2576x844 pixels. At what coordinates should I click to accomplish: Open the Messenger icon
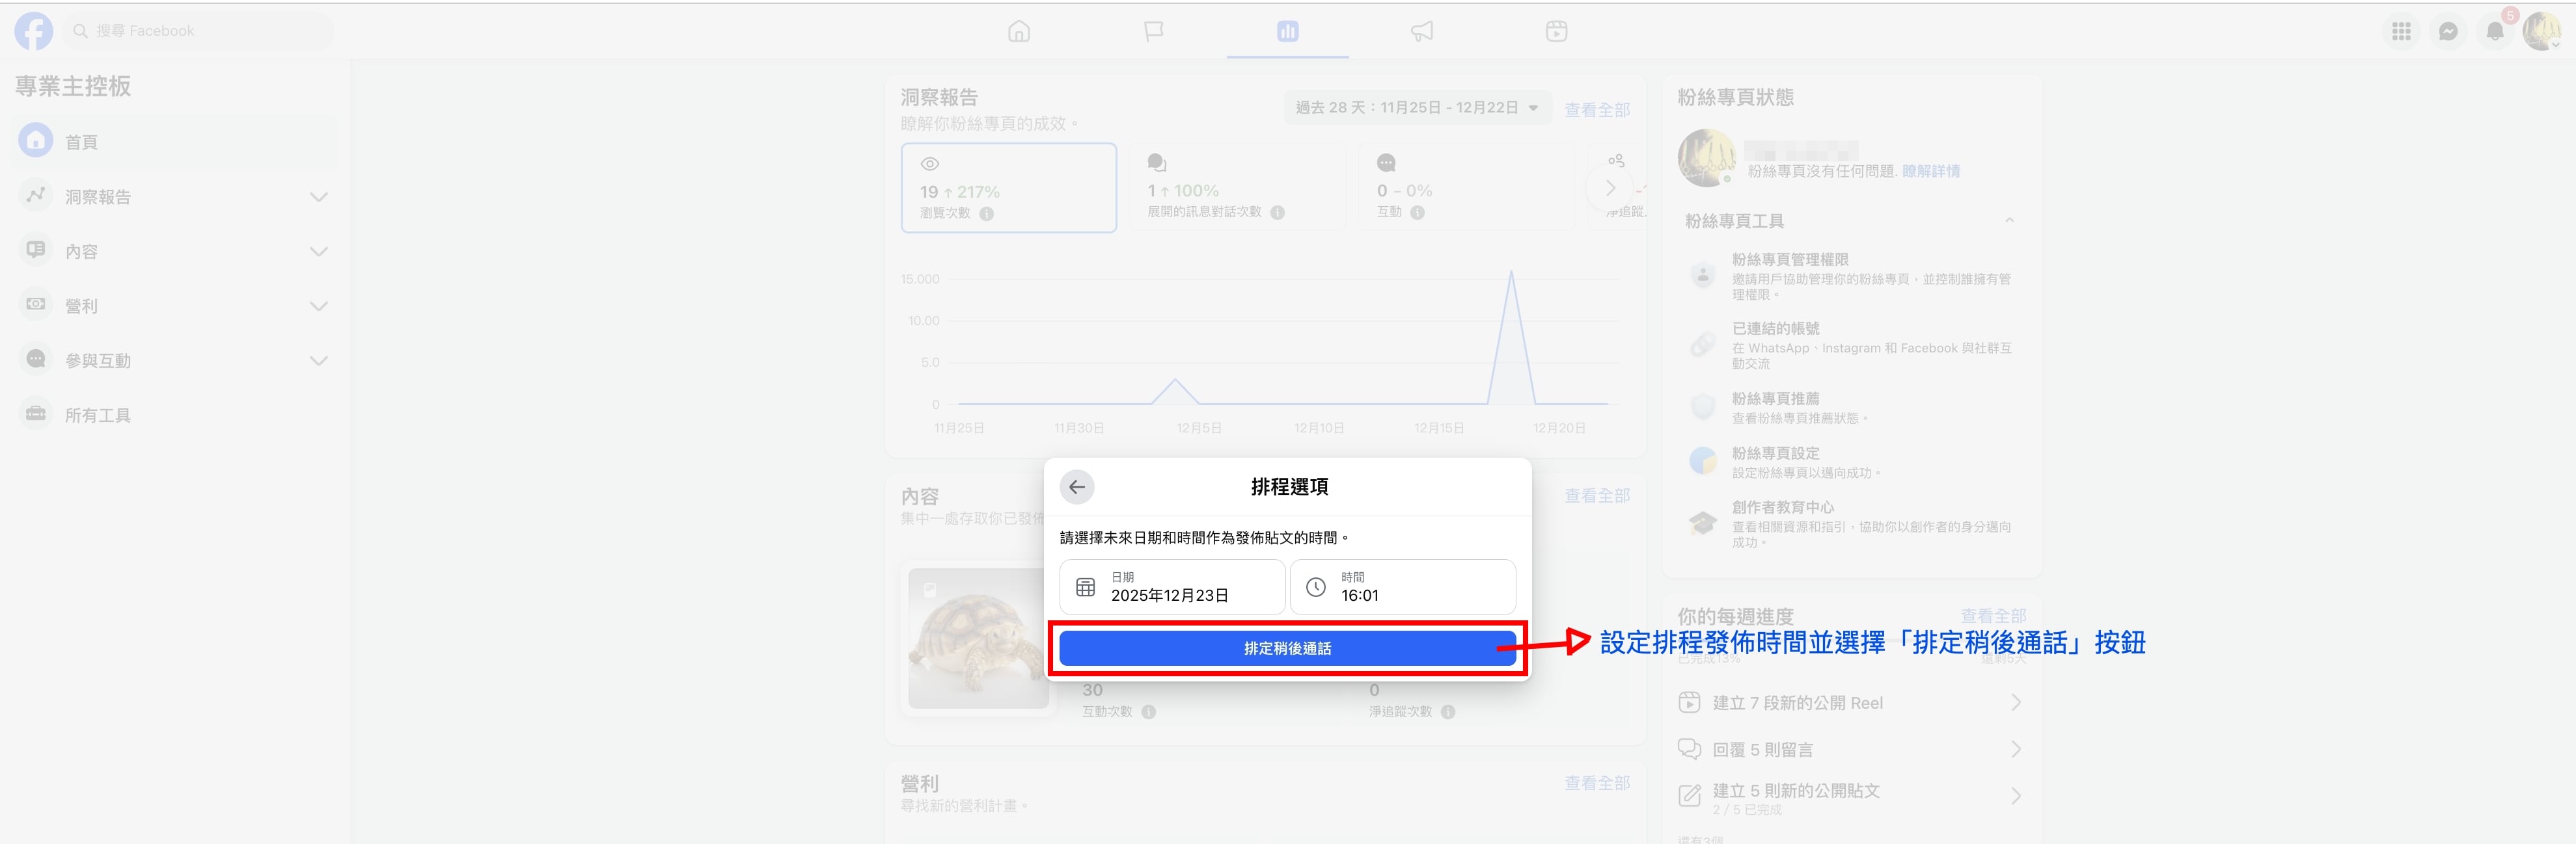(2448, 31)
